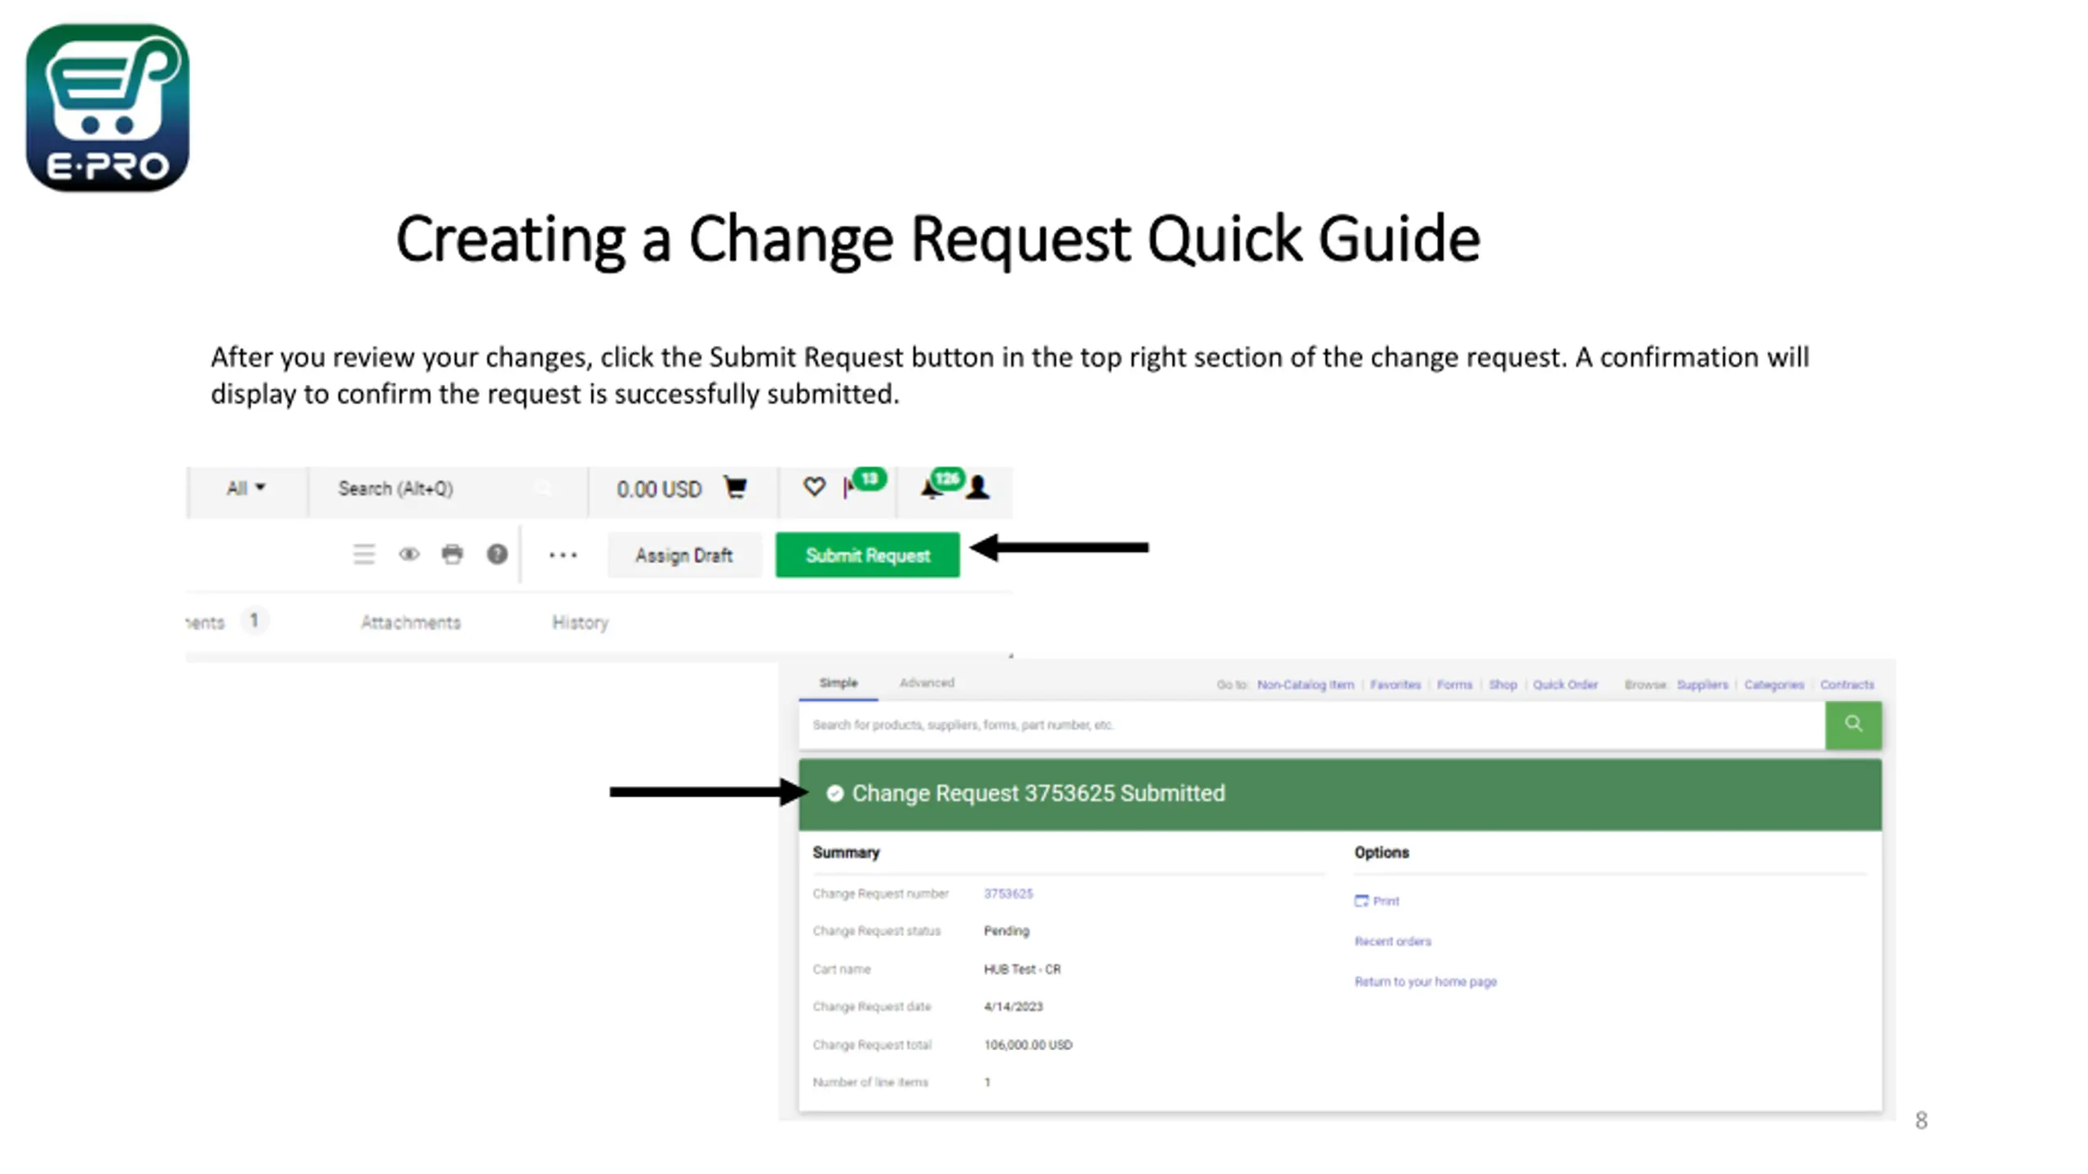
Task: Open the user profile icon
Action: point(978,488)
